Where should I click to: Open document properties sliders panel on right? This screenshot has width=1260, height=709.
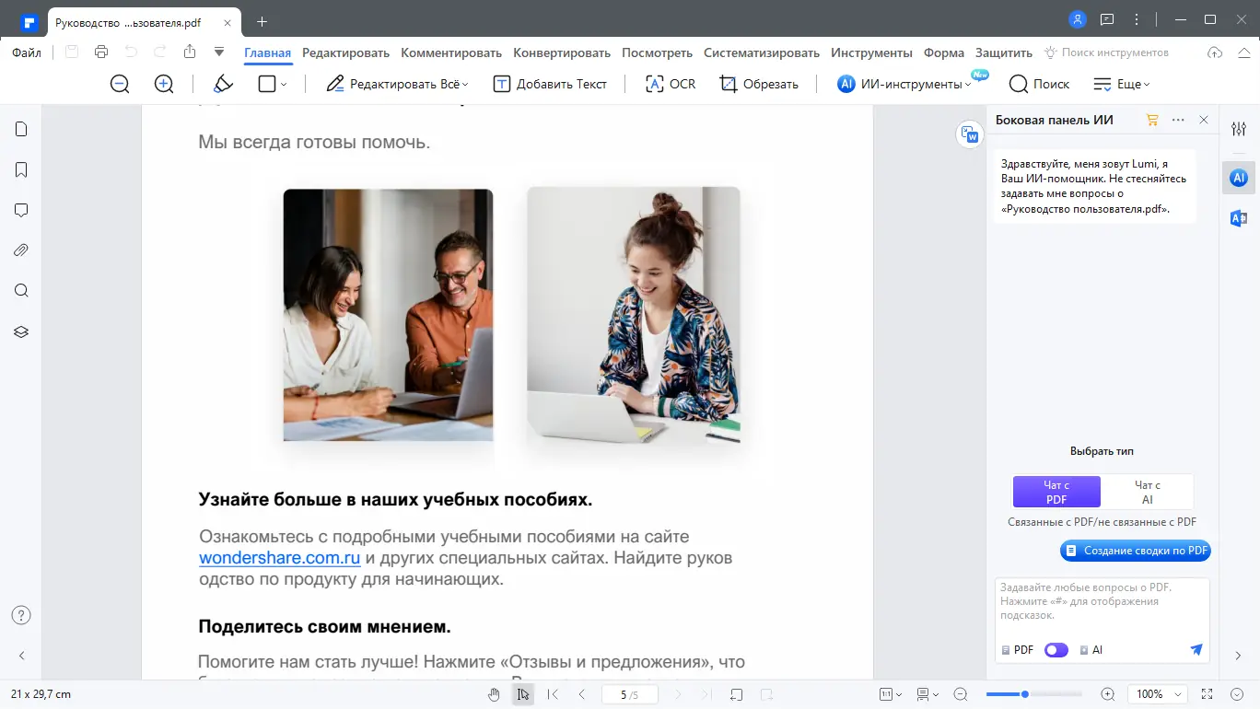point(1238,130)
